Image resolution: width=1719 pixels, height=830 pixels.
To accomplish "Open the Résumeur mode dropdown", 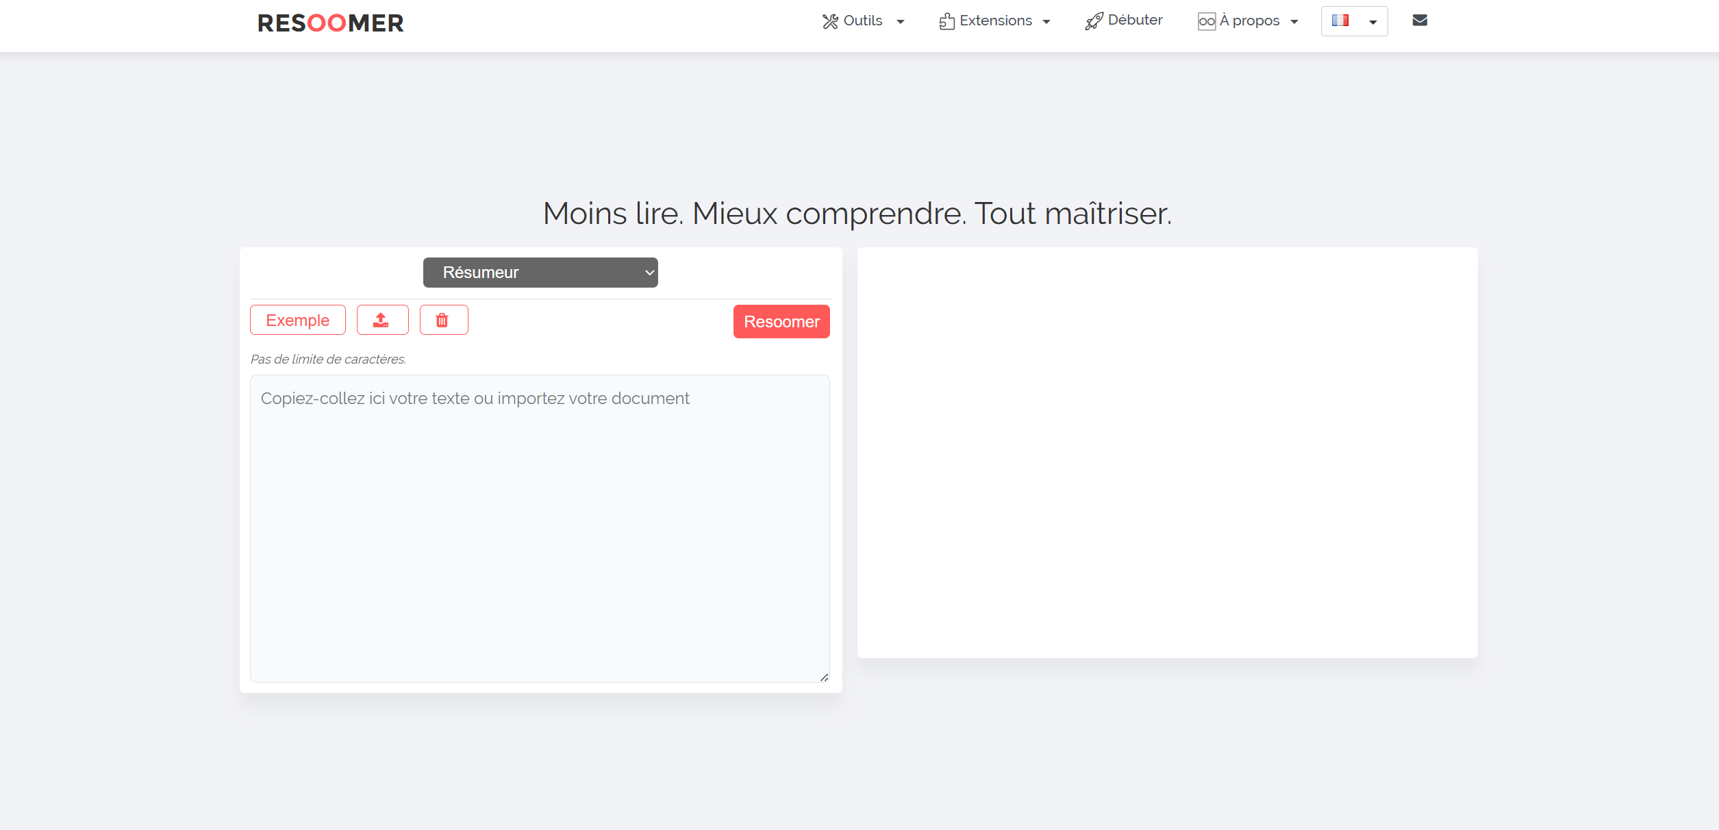I will click(x=540, y=273).
